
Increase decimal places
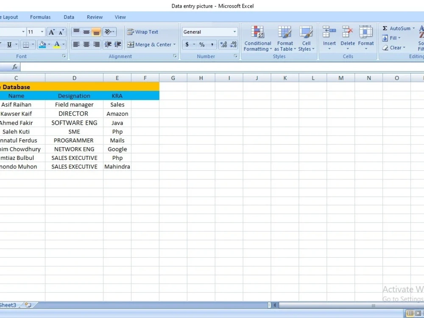click(223, 45)
